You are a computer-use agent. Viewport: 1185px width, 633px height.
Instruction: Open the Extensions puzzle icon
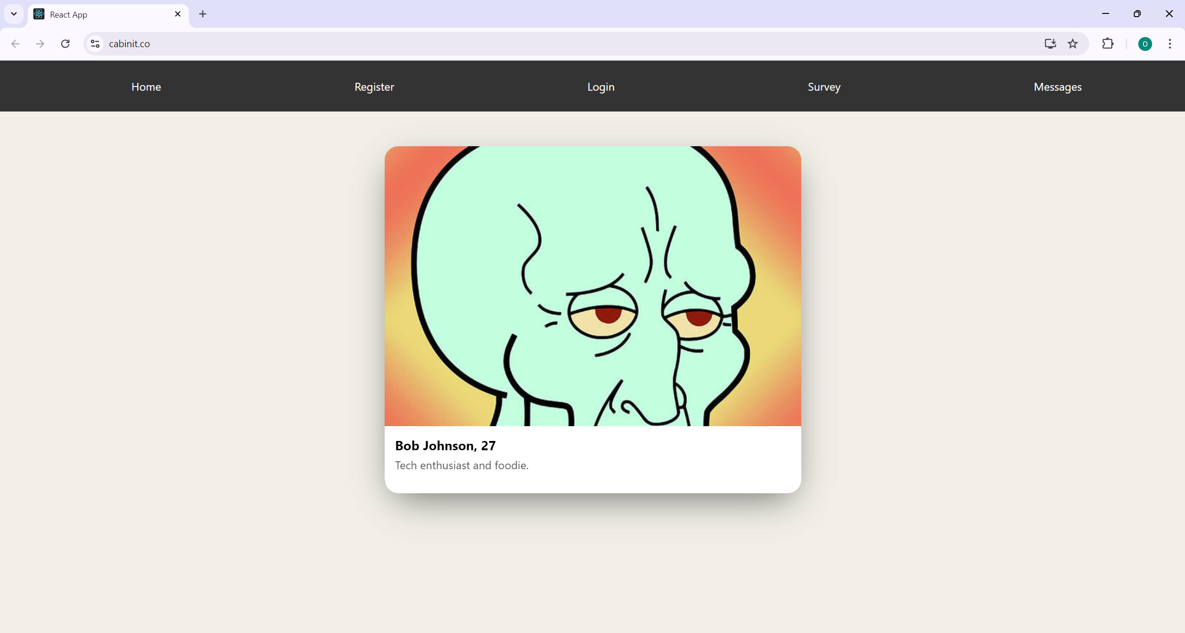pos(1108,43)
